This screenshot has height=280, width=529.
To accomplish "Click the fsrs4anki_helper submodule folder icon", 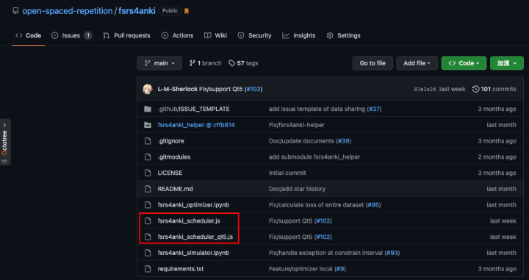I will 148,125.
